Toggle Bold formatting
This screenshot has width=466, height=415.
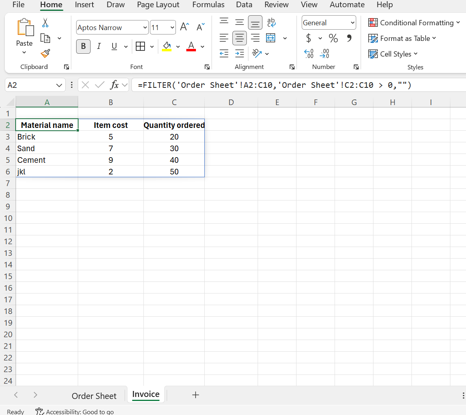(83, 46)
